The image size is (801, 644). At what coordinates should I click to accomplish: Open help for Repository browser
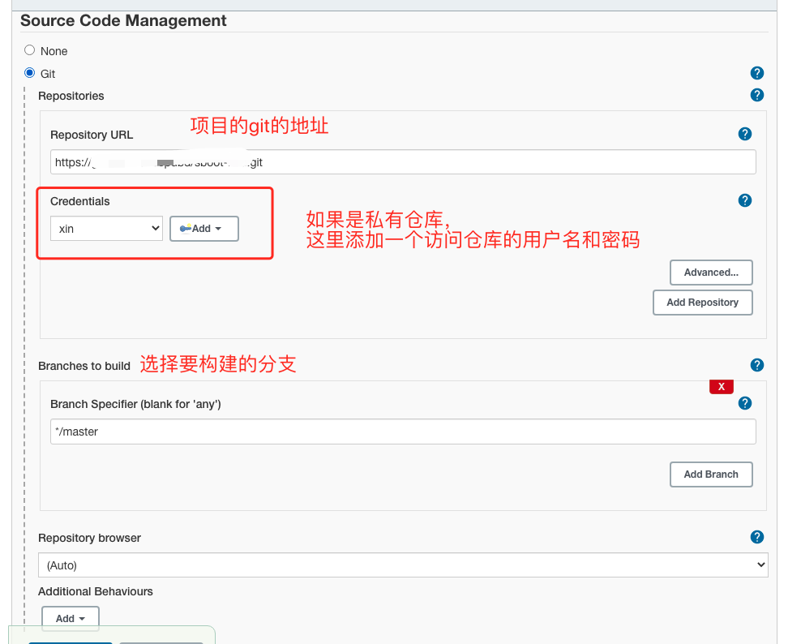point(757,537)
